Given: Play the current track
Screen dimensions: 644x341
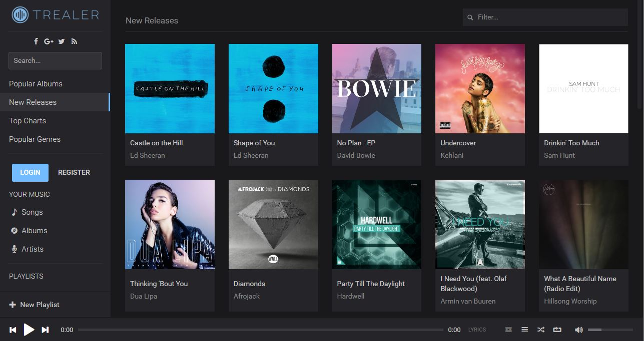Looking at the screenshot, I should [x=29, y=330].
